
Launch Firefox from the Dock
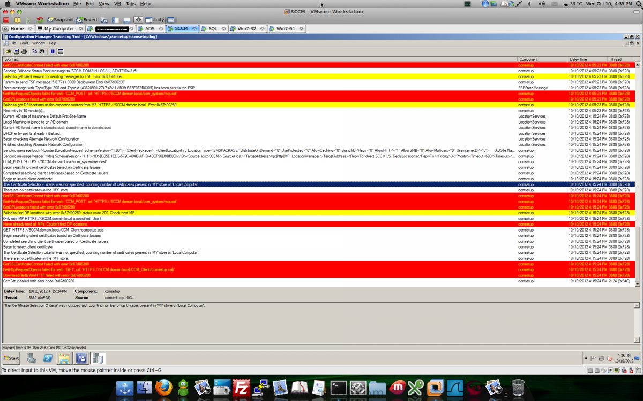pyautogui.click(x=163, y=387)
